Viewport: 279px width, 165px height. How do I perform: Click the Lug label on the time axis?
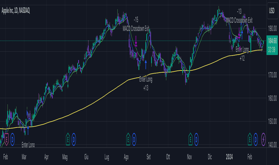click(107, 157)
